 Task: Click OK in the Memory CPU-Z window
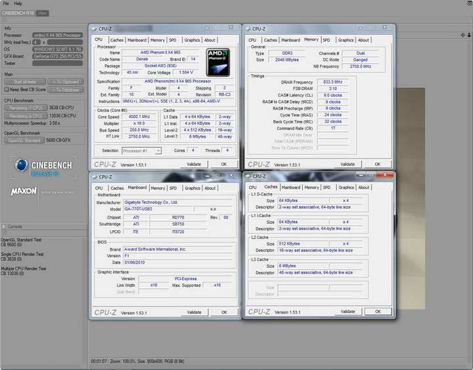[378, 164]
